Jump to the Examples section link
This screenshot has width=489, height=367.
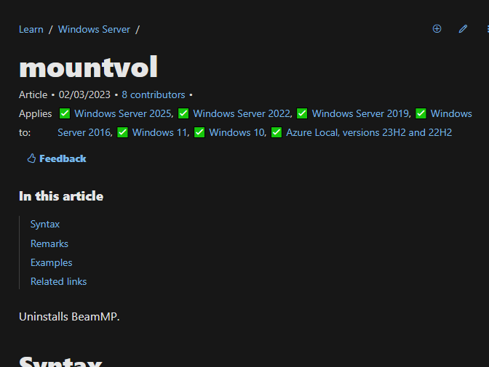click(x=52, y=262)
